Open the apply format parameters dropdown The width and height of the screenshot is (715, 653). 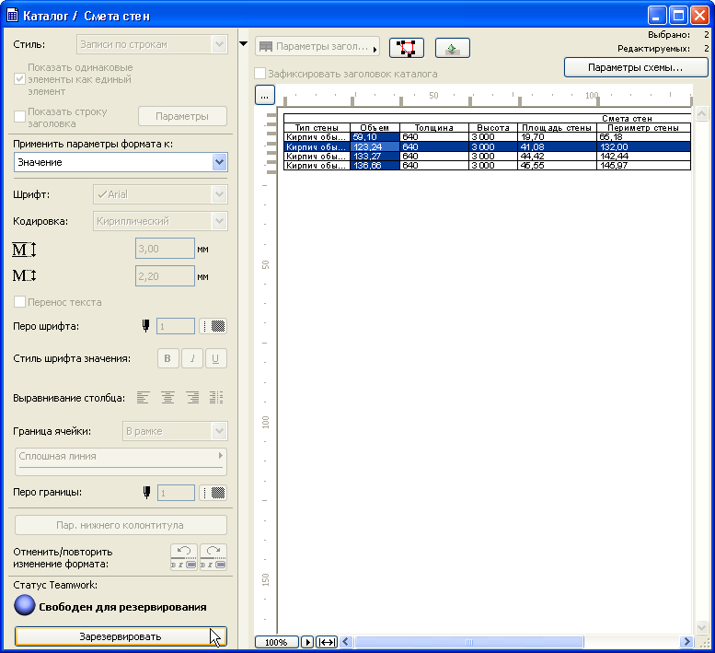121,162
